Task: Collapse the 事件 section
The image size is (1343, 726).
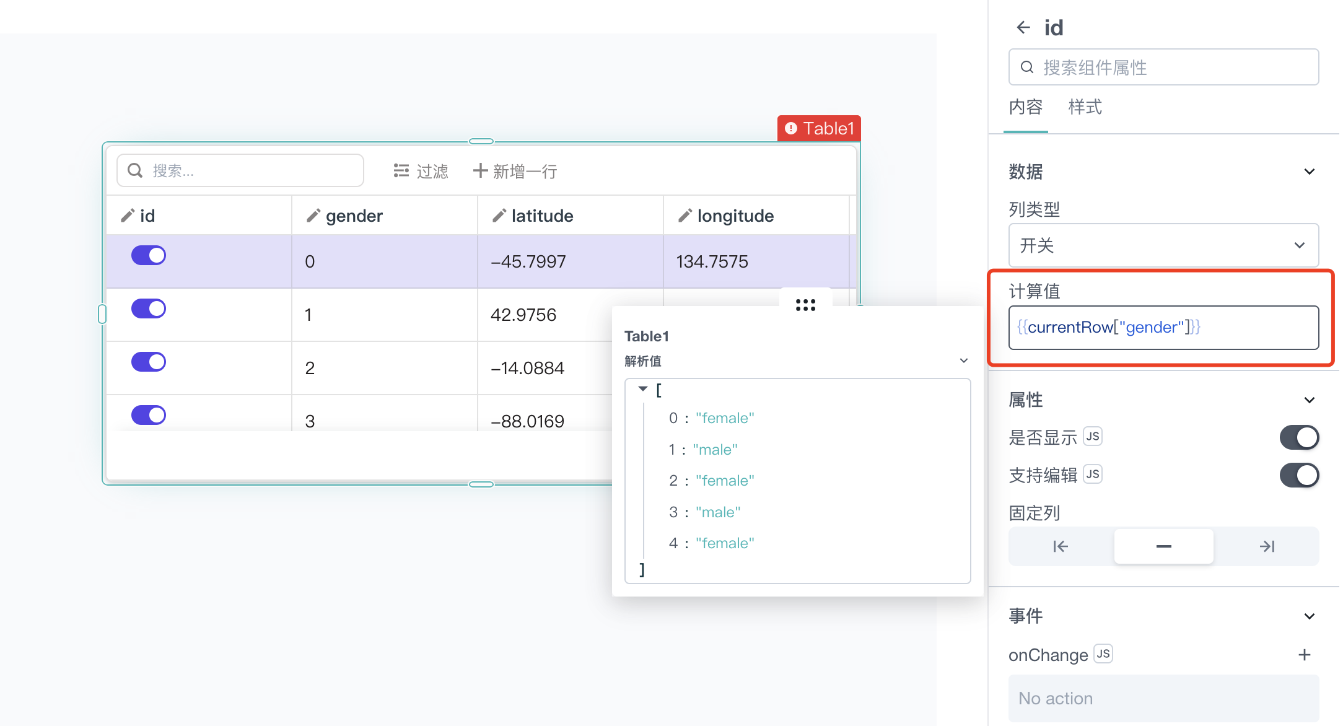Action: click(1309, 616)
